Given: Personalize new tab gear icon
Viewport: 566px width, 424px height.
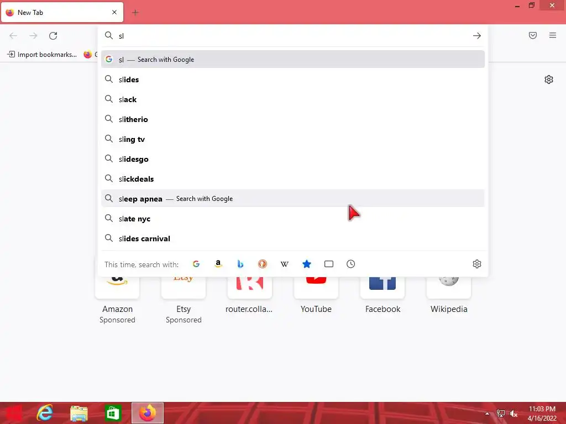Looking at the screenshot, I should pos(549,79).
